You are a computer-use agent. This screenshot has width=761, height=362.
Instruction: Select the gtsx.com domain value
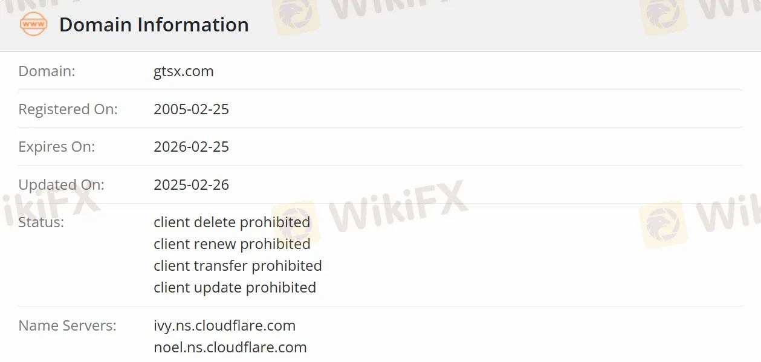[x=184, y=71]
